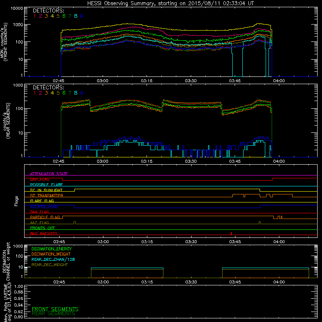This screenshot has height=322, width=322.
Task: Click the AAZ_FLAG pulse just after 02:45
Action: 74,223
